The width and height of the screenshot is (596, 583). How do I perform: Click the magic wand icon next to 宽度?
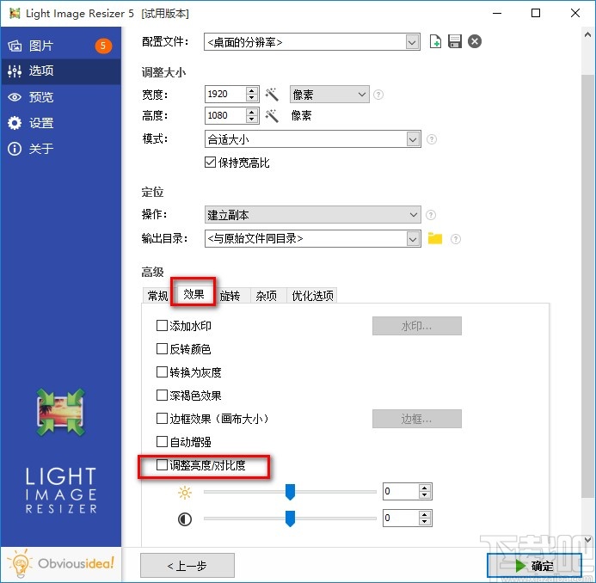pos(272,95)
